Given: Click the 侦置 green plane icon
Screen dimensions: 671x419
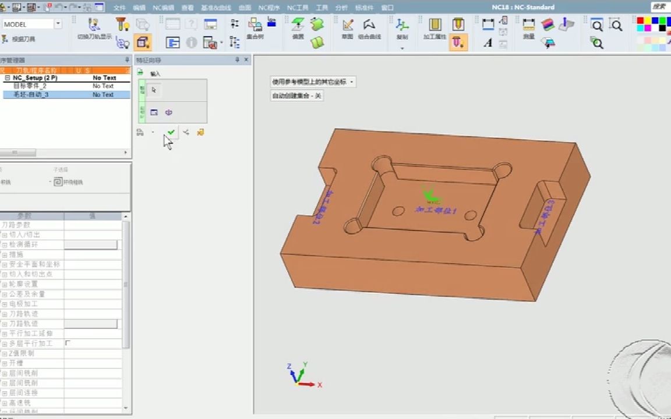Looking at the screenshot, I should click(x=298, y=25).
